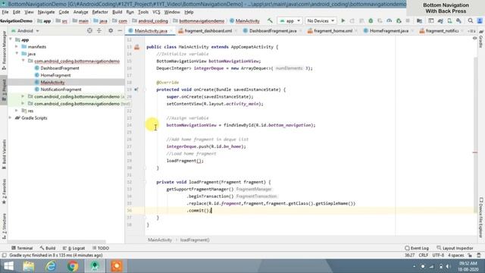Click the Apply Changes and Restart Activity icon

click(352, 20)
